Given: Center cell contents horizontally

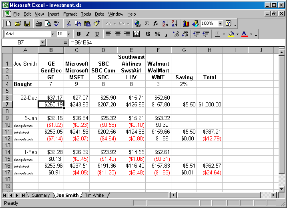Looking at the screenshot, I should click(x=118, y=34).
